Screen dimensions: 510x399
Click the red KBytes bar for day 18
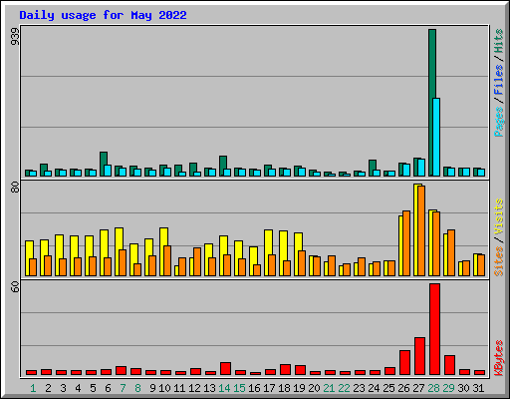[285, 369]
